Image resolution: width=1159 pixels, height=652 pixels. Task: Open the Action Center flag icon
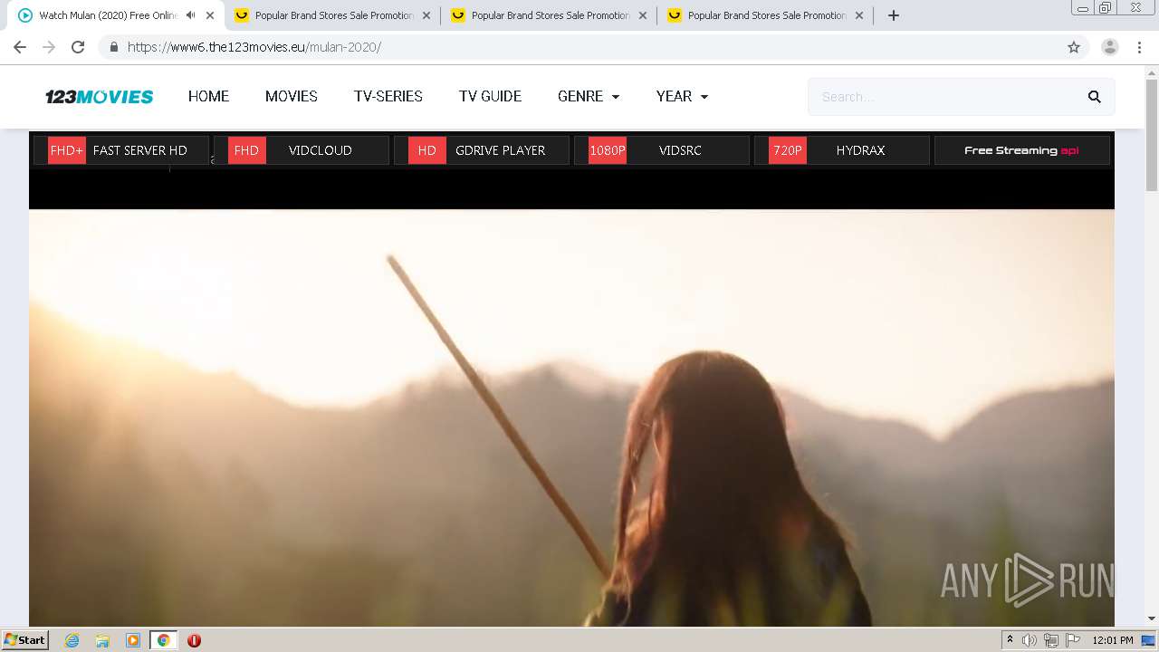1073,640
